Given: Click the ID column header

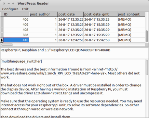Looking at the screenshot, I should 16,14.
